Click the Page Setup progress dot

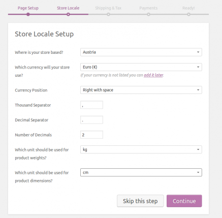coord(28,14)
